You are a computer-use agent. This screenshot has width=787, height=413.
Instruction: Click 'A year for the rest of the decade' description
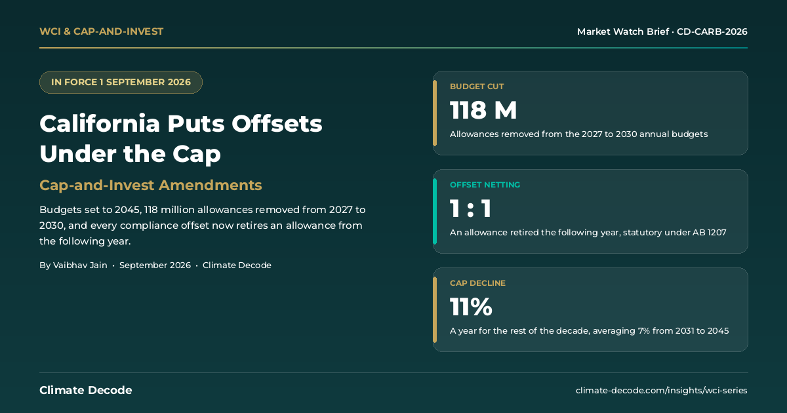pos(589,330)
